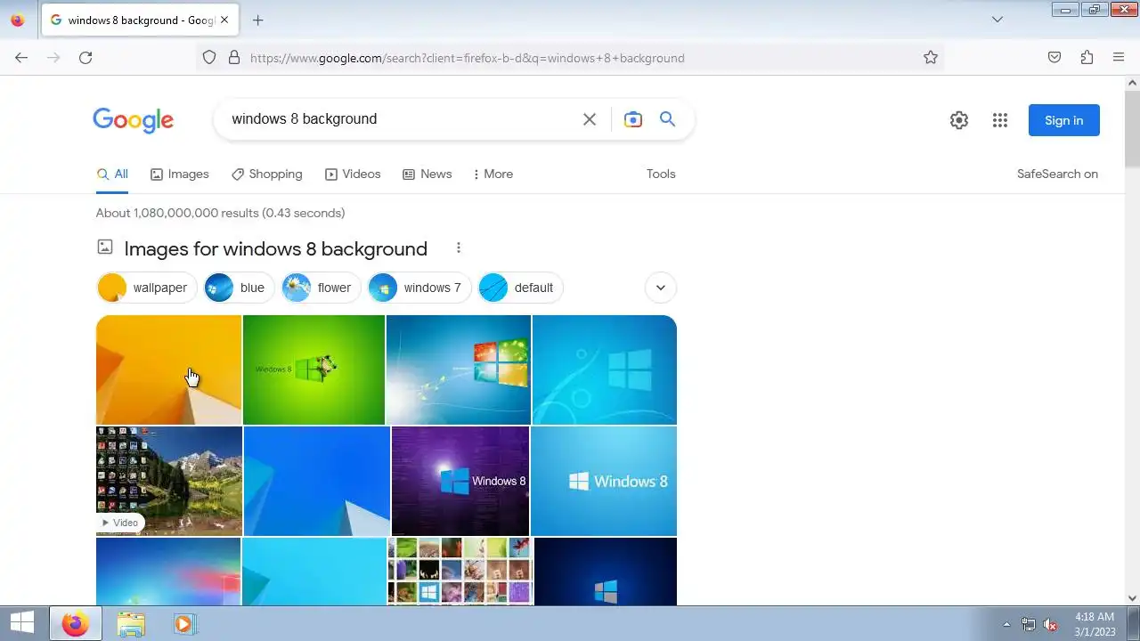Open the Tools filter option

[x=661, y=174]
